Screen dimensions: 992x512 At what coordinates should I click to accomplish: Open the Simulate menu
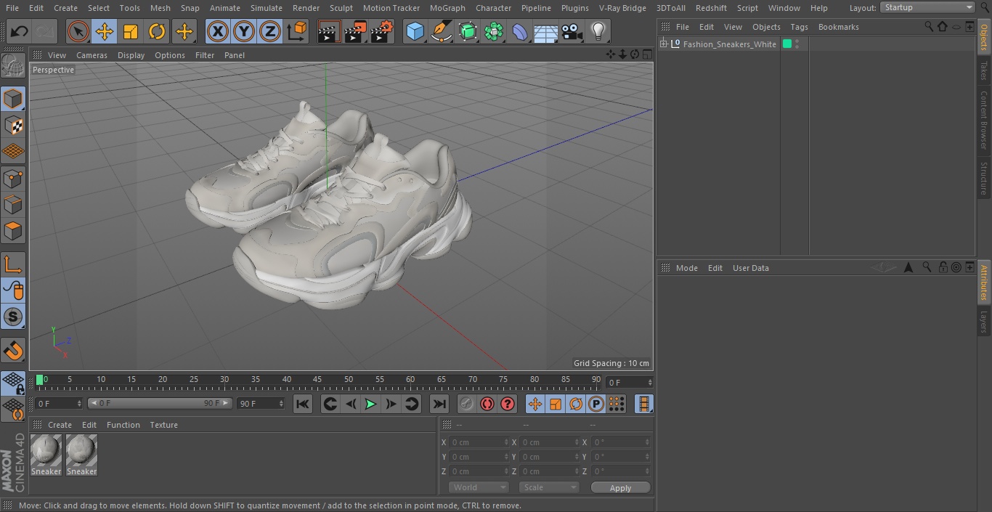(267, 8)
